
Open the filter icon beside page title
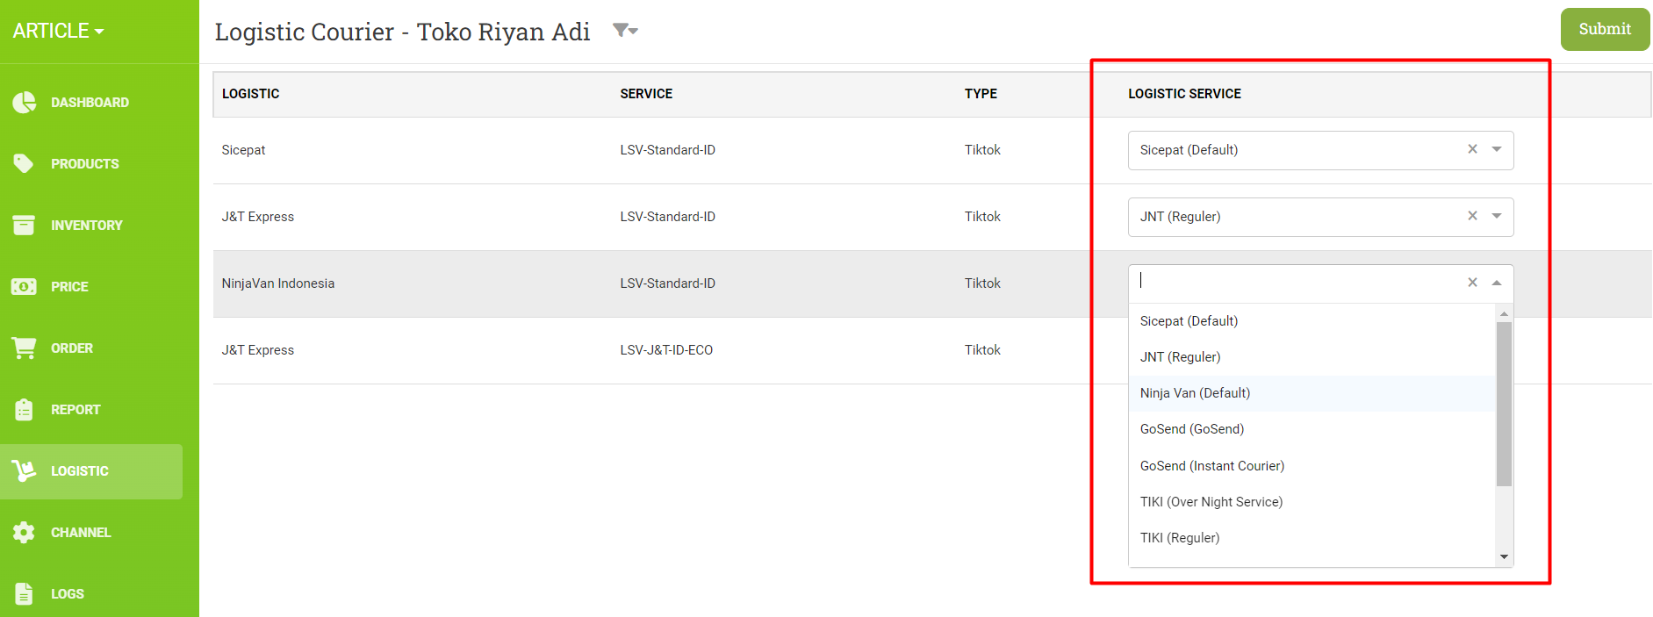coord(624,31)
